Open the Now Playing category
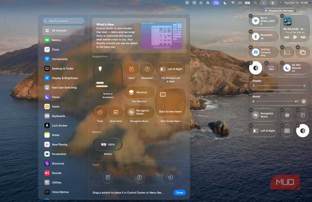Screen dimensions: 312x202 click(x=63, y=145)
